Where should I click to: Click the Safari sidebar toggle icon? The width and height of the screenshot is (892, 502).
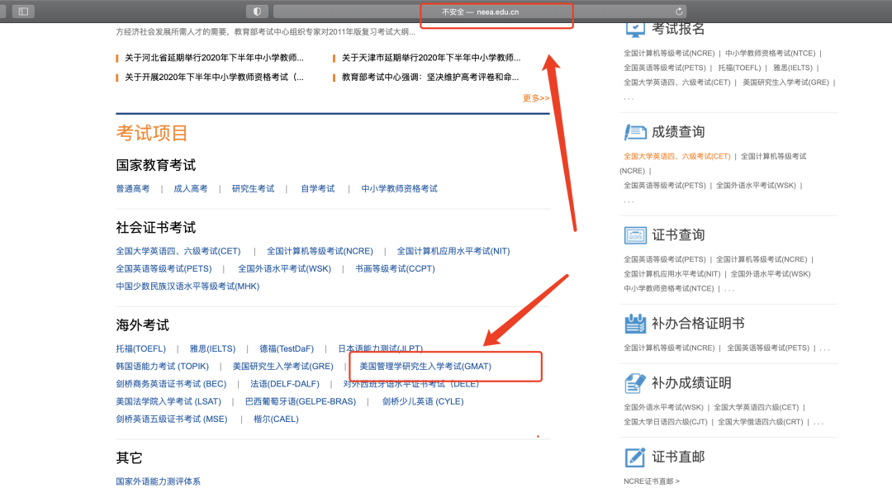pyautogui.click(x=22, y=11)
